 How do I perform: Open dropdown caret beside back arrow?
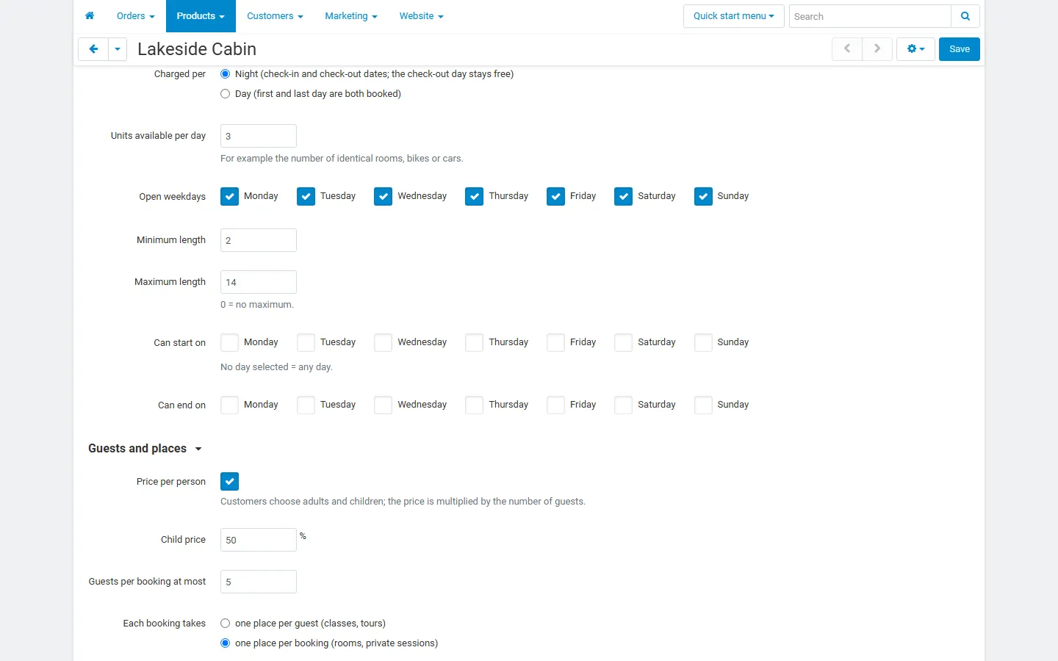coord(118,49)
